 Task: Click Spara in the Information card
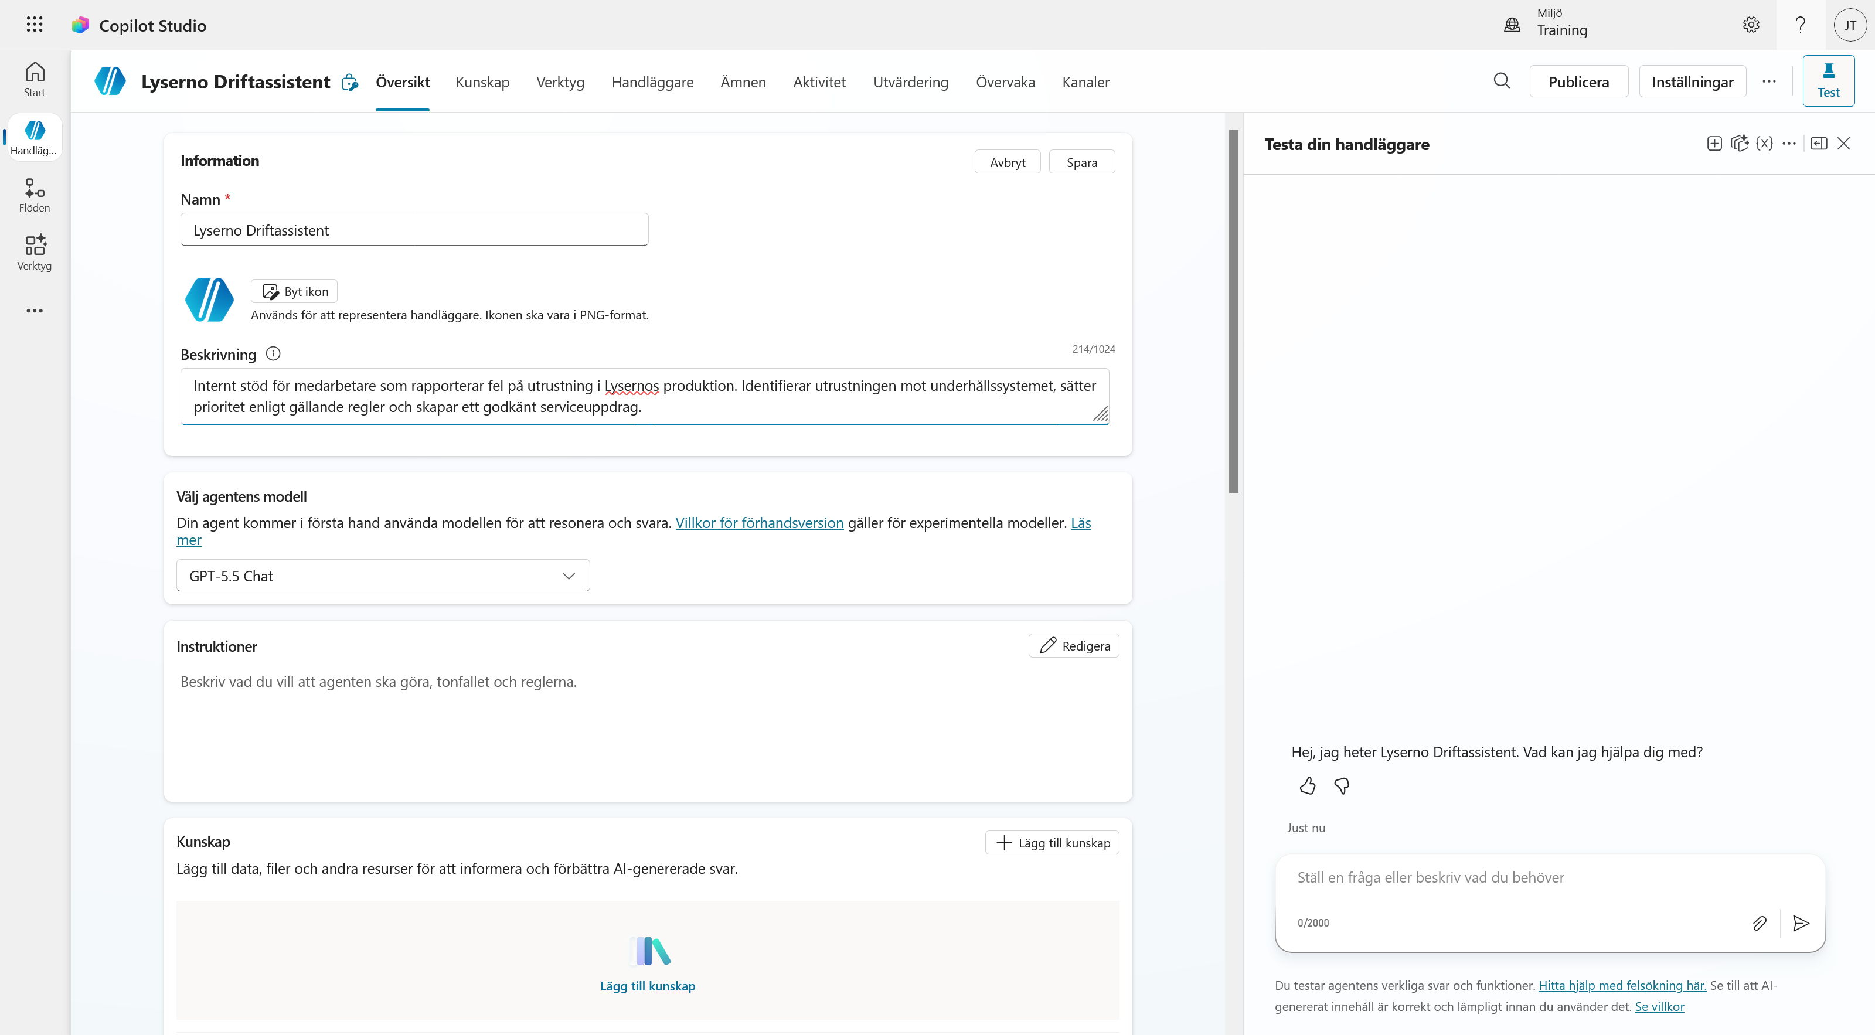(1081, 162)
